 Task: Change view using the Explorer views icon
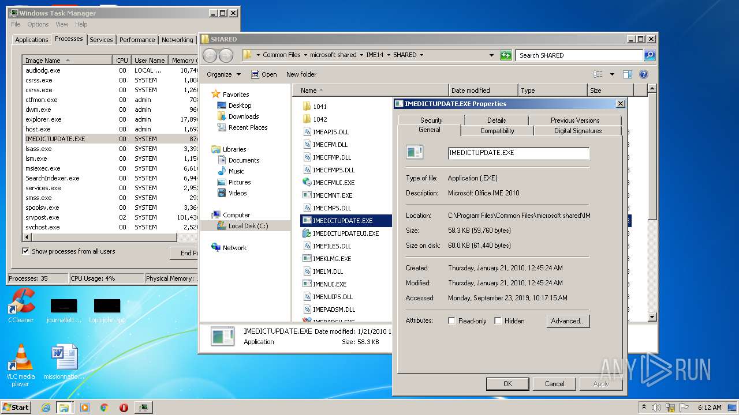point(598,74)
